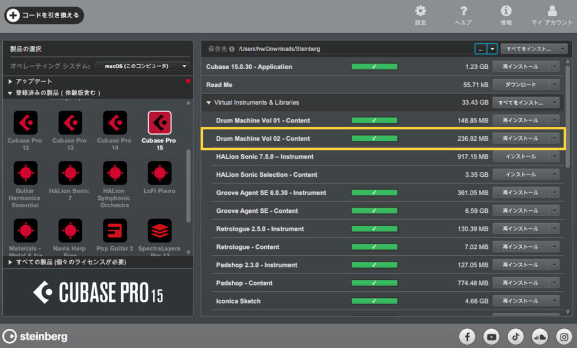Image resolution: width=577 pixels, height=348 pixels.
Task: Open dropdown arrow for Iconica Sketch row
Action: [554, 301]
